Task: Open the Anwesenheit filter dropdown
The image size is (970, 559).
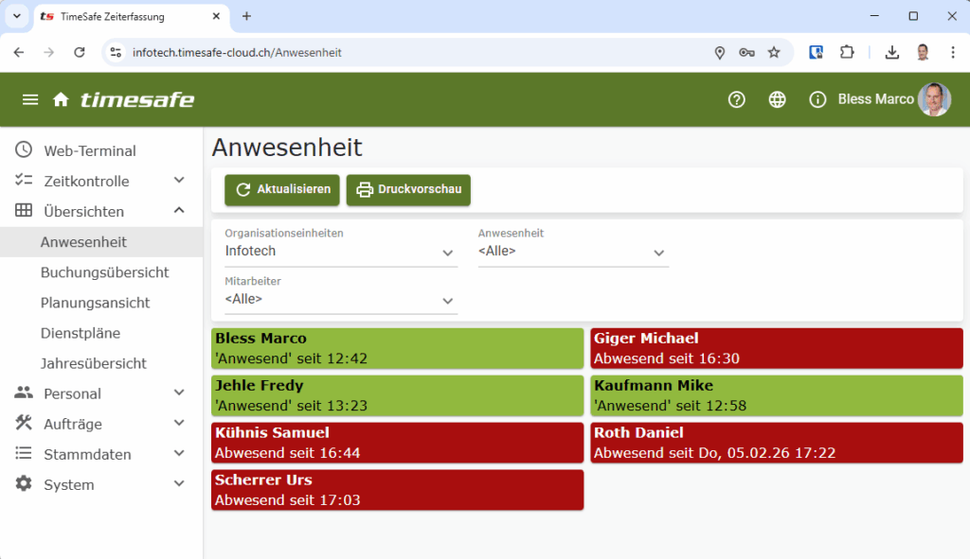Action: pos(572,252)
